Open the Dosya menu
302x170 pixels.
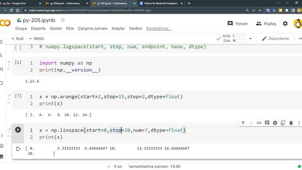[21, 28]
